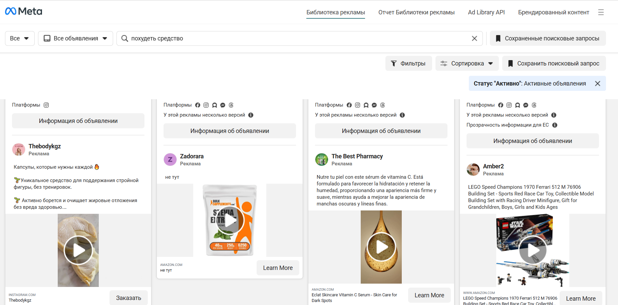Viewport: 618px width, 305px height.
Task: Open the hamburger menu in header
Action: (x=601, y=12)
